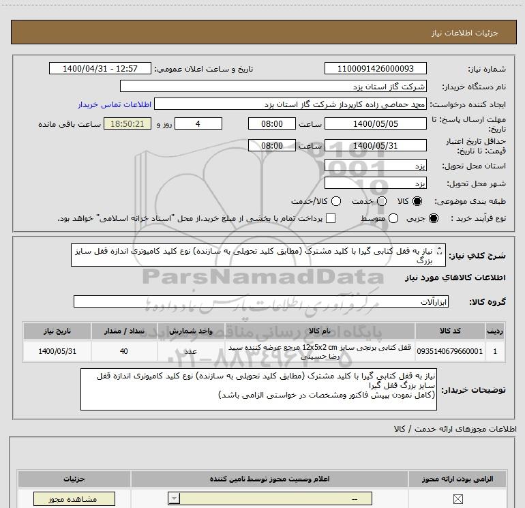Image resolution: width=525 pixels, height=508 pixels.
Task: Toggle the الزامی بودن ارائه مجوز checkbox
Action: point(457,499)
